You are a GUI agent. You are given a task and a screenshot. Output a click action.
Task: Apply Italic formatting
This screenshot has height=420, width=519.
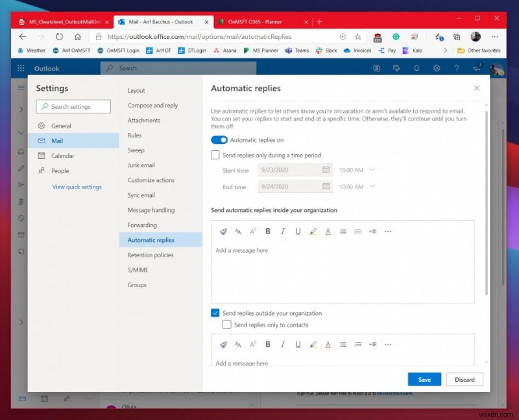(x=283, y=231)
